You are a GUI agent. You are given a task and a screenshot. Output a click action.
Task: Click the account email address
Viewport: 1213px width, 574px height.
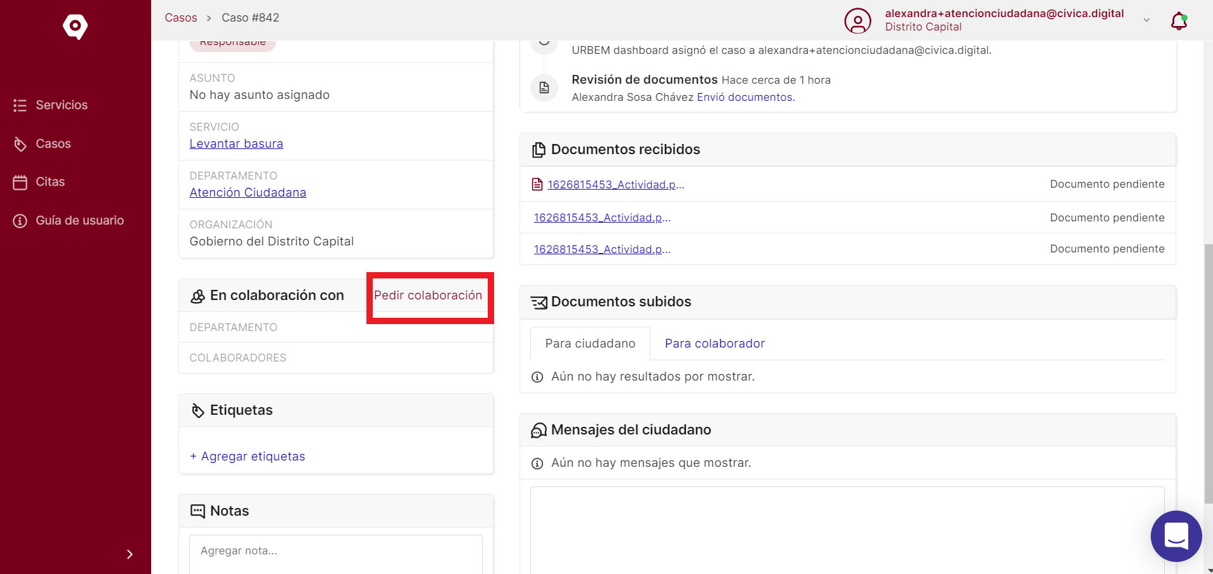(1005, 13)
